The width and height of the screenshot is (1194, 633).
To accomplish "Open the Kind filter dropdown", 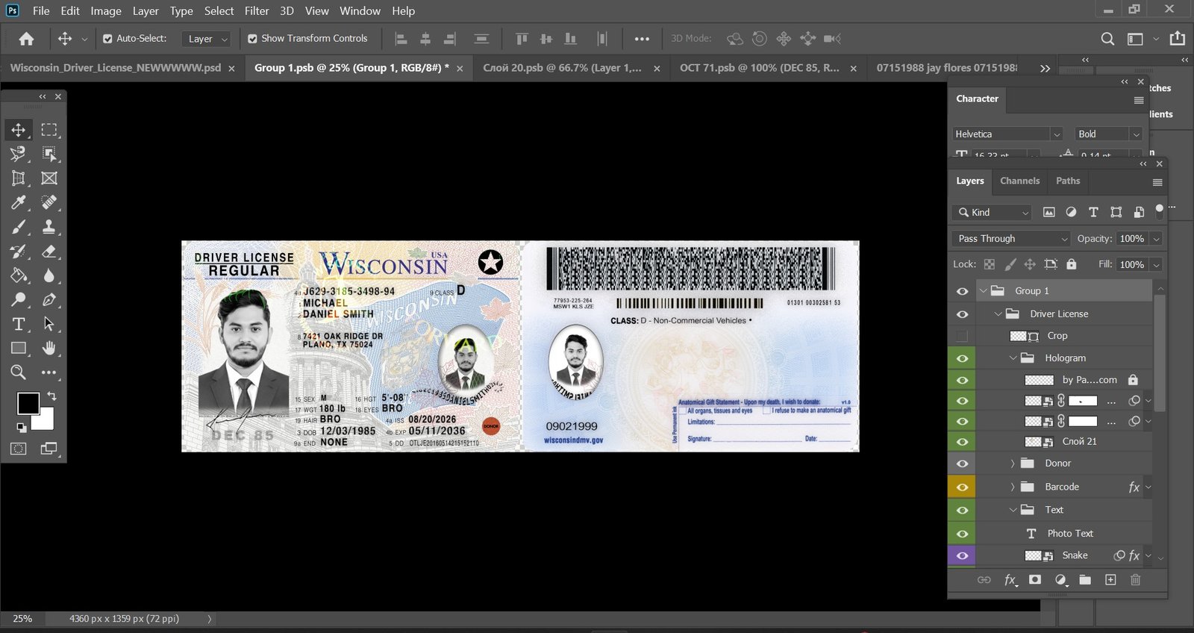I will click(991, 213).
